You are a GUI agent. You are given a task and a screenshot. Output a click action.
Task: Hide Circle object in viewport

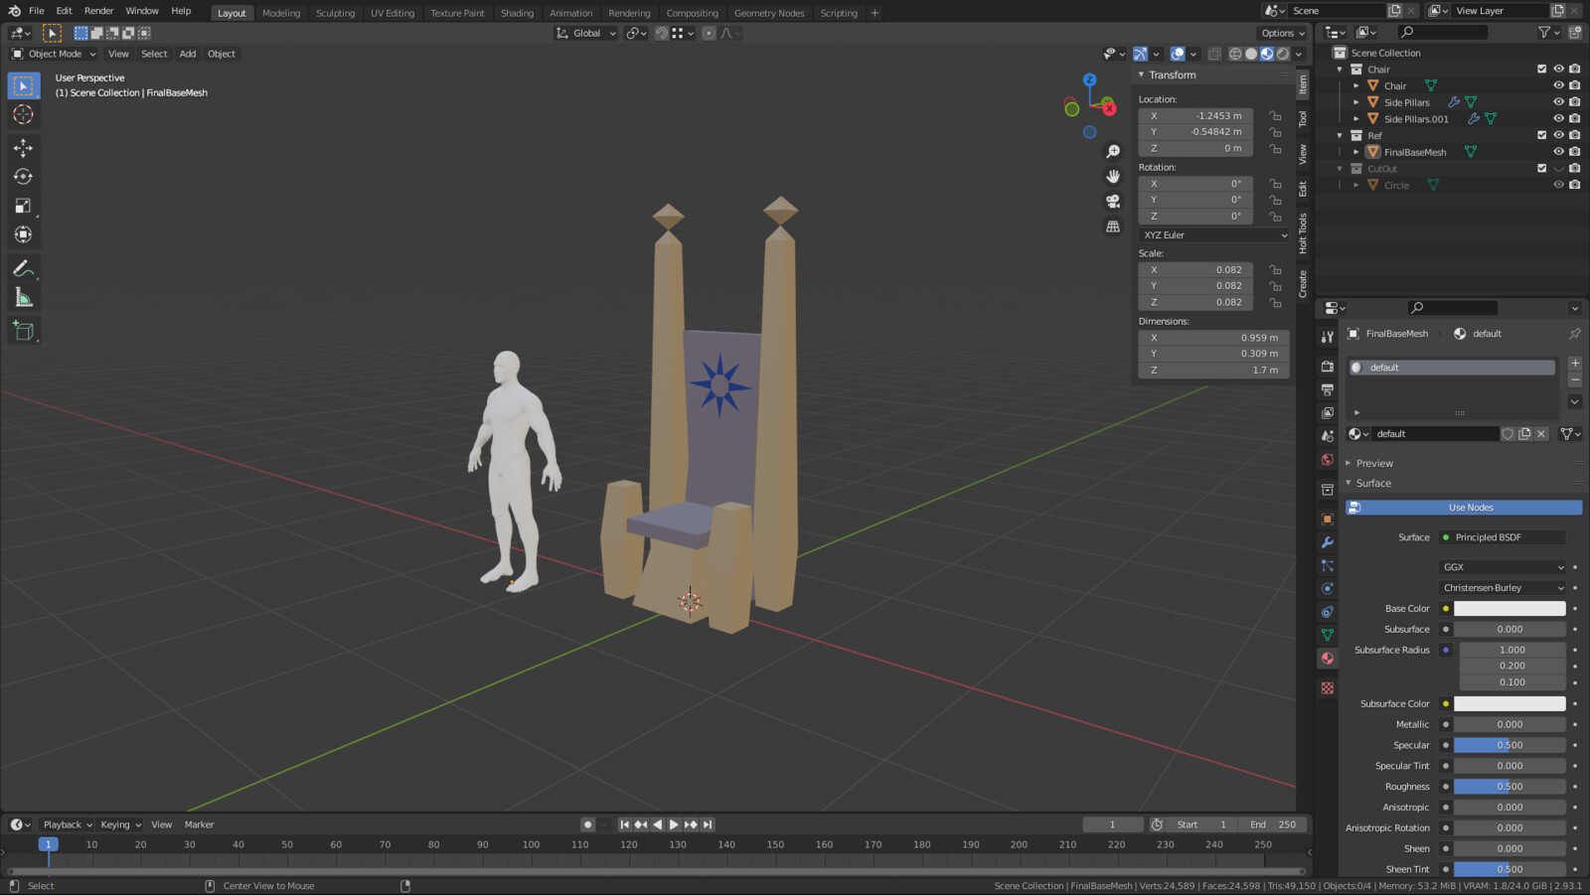click(1558, 185)
